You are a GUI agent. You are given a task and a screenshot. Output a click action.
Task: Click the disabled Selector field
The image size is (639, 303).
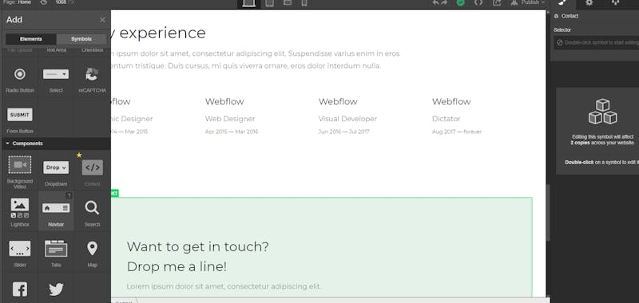click(596, 42)
